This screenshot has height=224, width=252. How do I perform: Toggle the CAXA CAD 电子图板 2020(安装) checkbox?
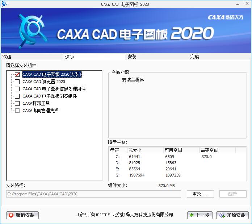[17, 74]
